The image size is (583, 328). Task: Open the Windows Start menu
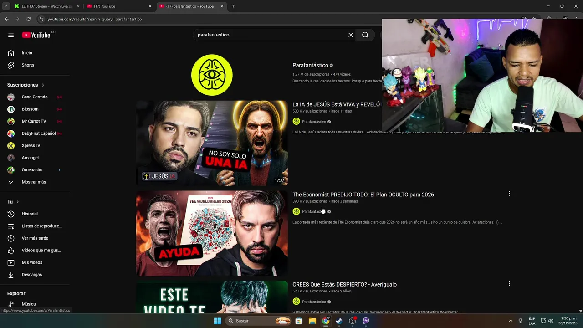(x=218, y=321)
